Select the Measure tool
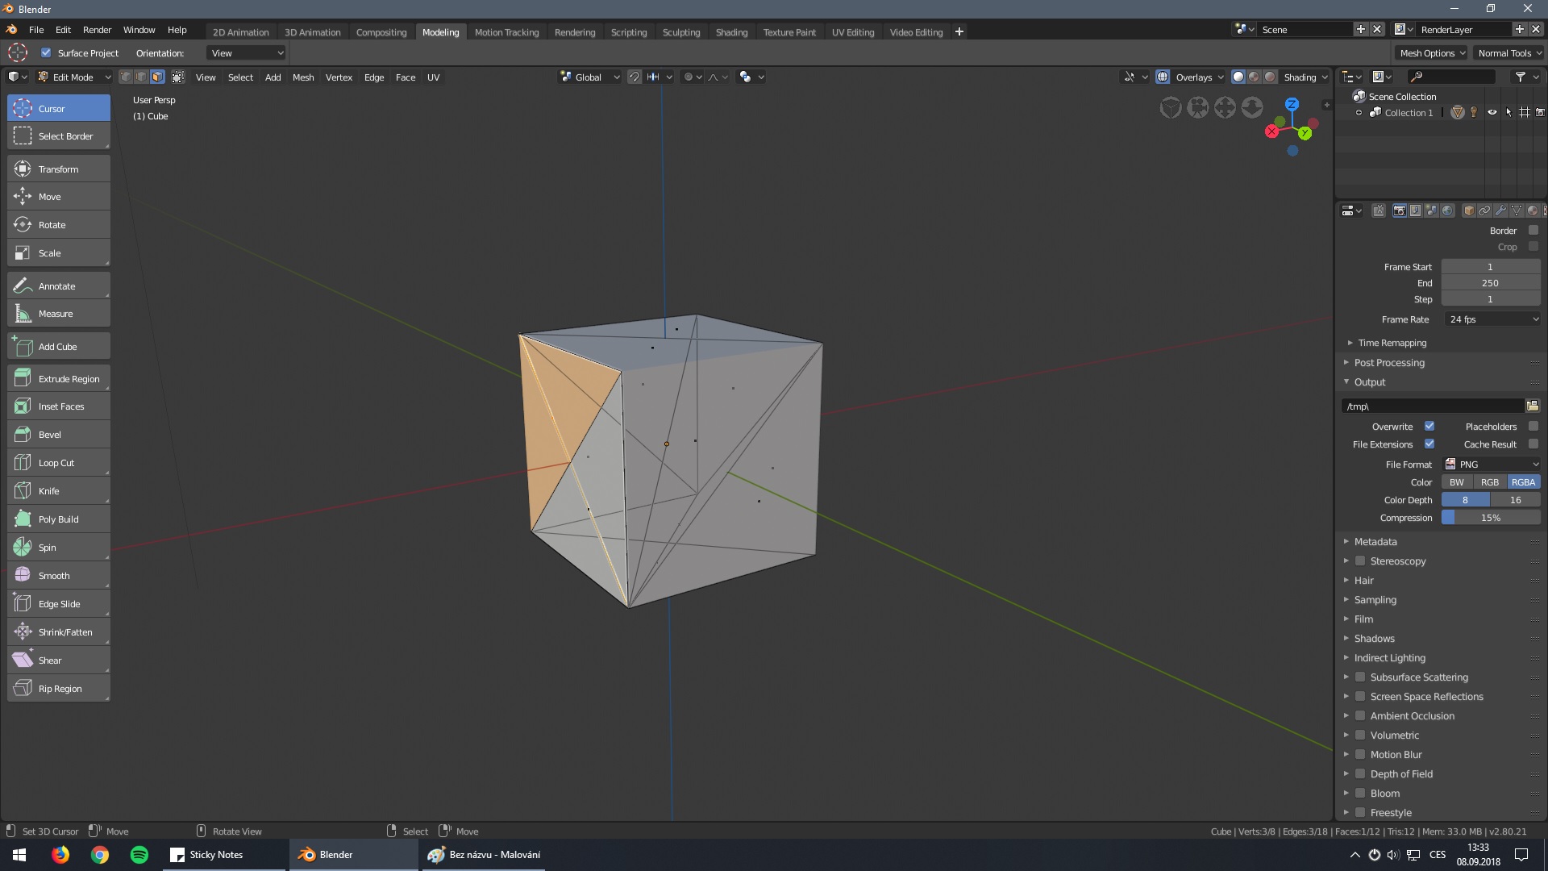This screenshot has width=1548, height=871. (59, 314)
